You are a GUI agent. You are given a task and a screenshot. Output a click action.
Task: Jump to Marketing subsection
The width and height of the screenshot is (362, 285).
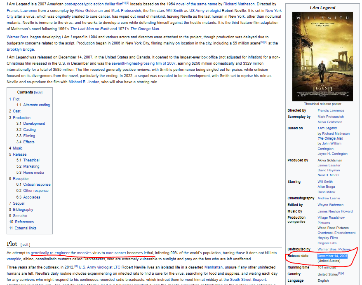(31, 166)
